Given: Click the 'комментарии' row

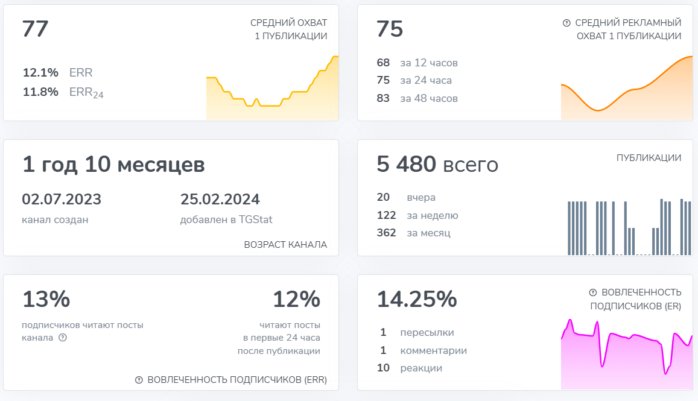Looking at the screenshot, I should click(424, 350).
